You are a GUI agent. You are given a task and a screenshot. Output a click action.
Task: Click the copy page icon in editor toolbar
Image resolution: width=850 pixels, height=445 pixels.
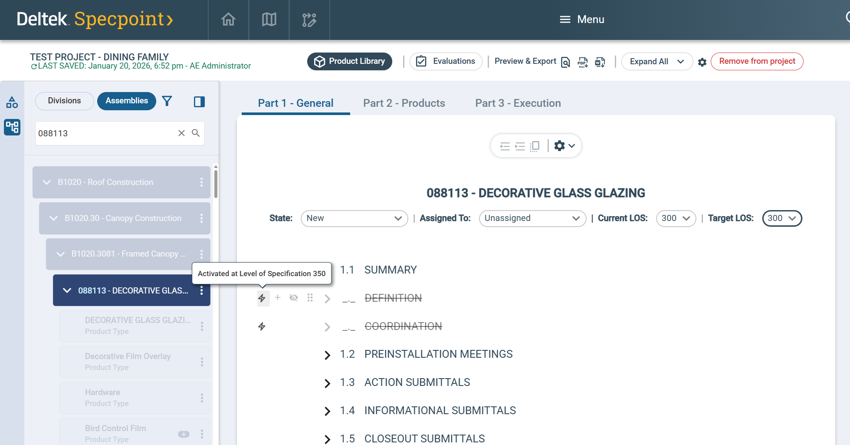click(535, 146)
